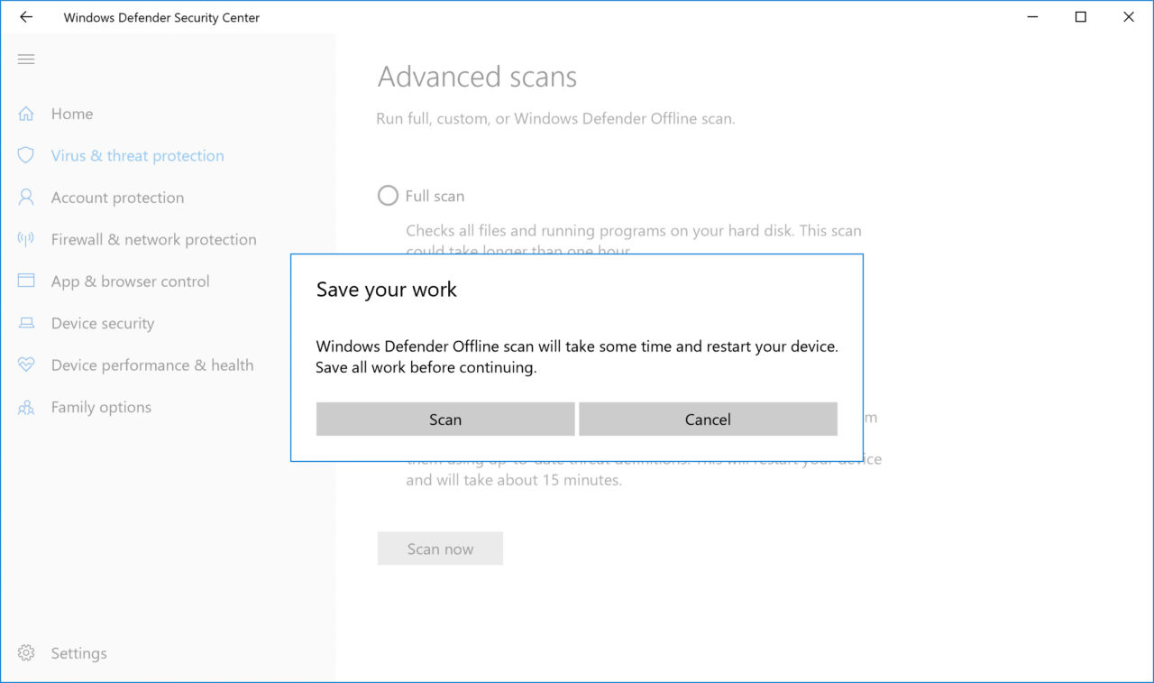Confirm with the Scan button in dialog
1154x683 pixels.
(445, 420)
